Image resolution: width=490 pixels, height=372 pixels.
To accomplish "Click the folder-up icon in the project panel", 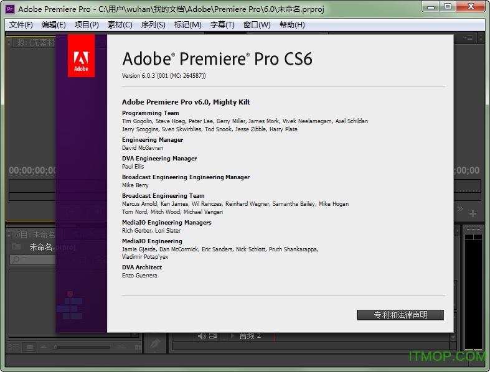I will [x=16, y=246].
